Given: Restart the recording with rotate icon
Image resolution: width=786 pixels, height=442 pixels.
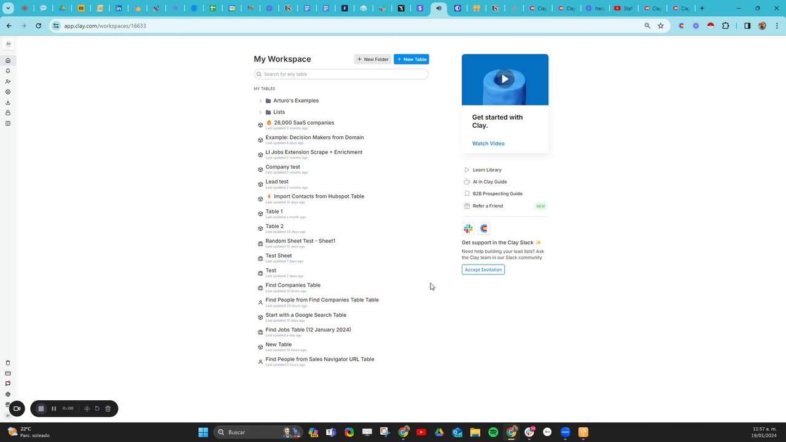Looking at the screenshot, I should coord(97,408).
